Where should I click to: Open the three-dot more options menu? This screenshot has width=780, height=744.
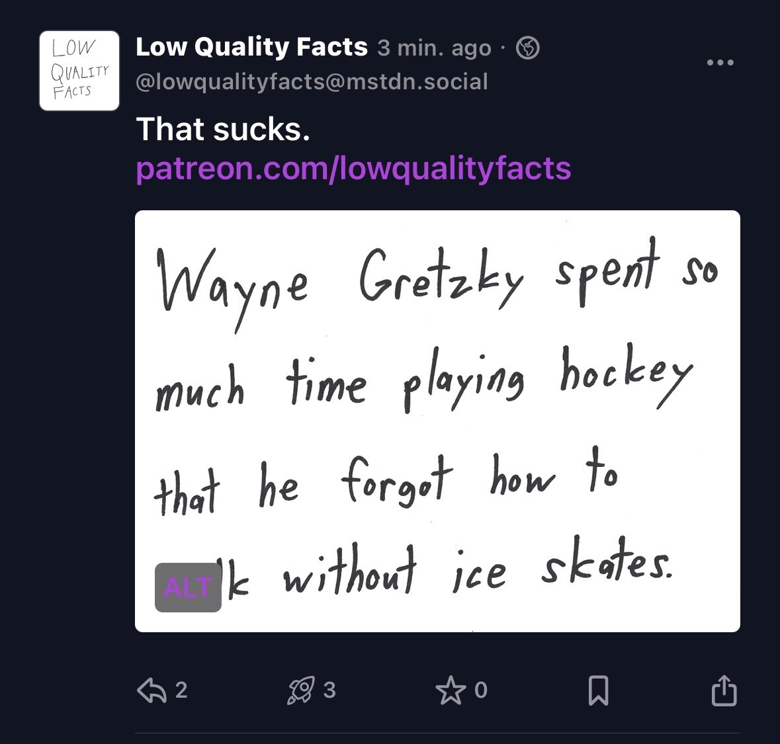click(720, 63)
